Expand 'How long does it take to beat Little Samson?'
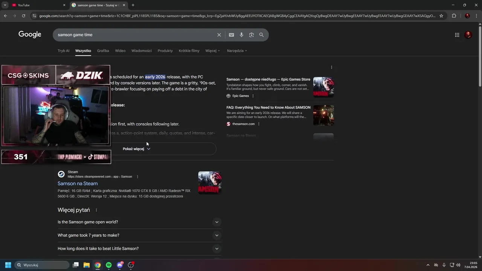Screen dimensions: 482x271 coord(139,248)
